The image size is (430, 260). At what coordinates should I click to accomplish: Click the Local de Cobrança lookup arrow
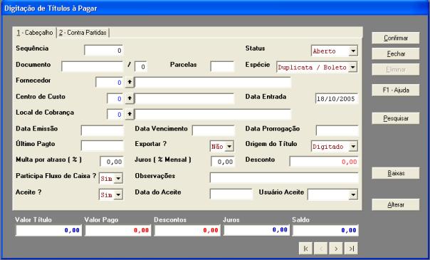click(x=130, y=115)
